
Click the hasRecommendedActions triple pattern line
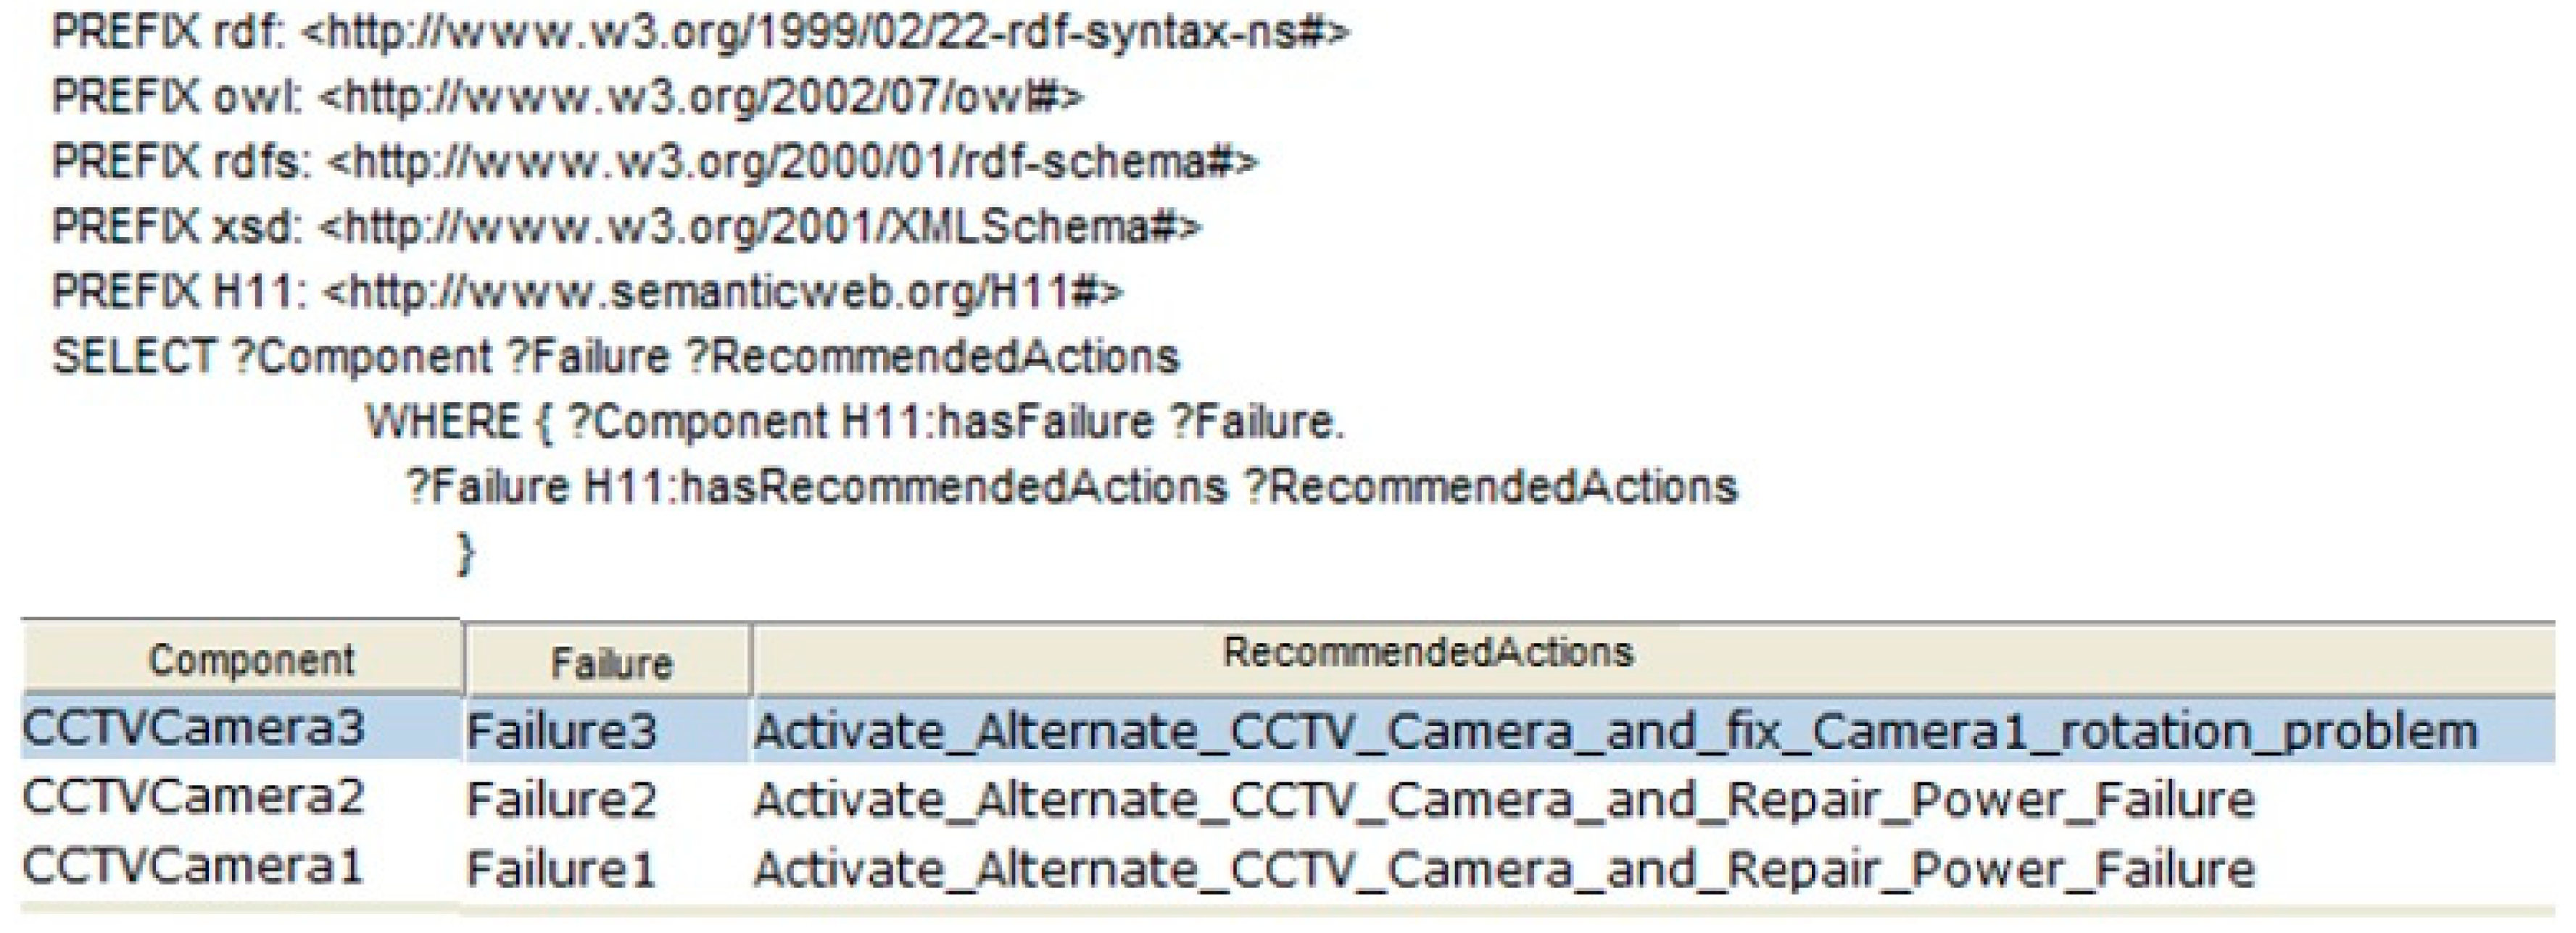[1071, 488]
